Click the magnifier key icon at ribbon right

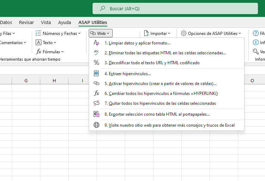point(256,52)
